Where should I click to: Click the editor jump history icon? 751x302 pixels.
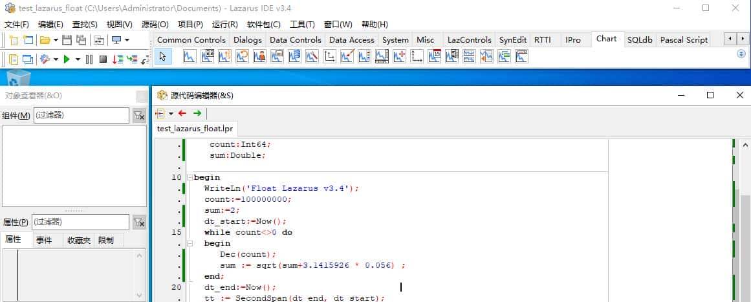(160, 113)
